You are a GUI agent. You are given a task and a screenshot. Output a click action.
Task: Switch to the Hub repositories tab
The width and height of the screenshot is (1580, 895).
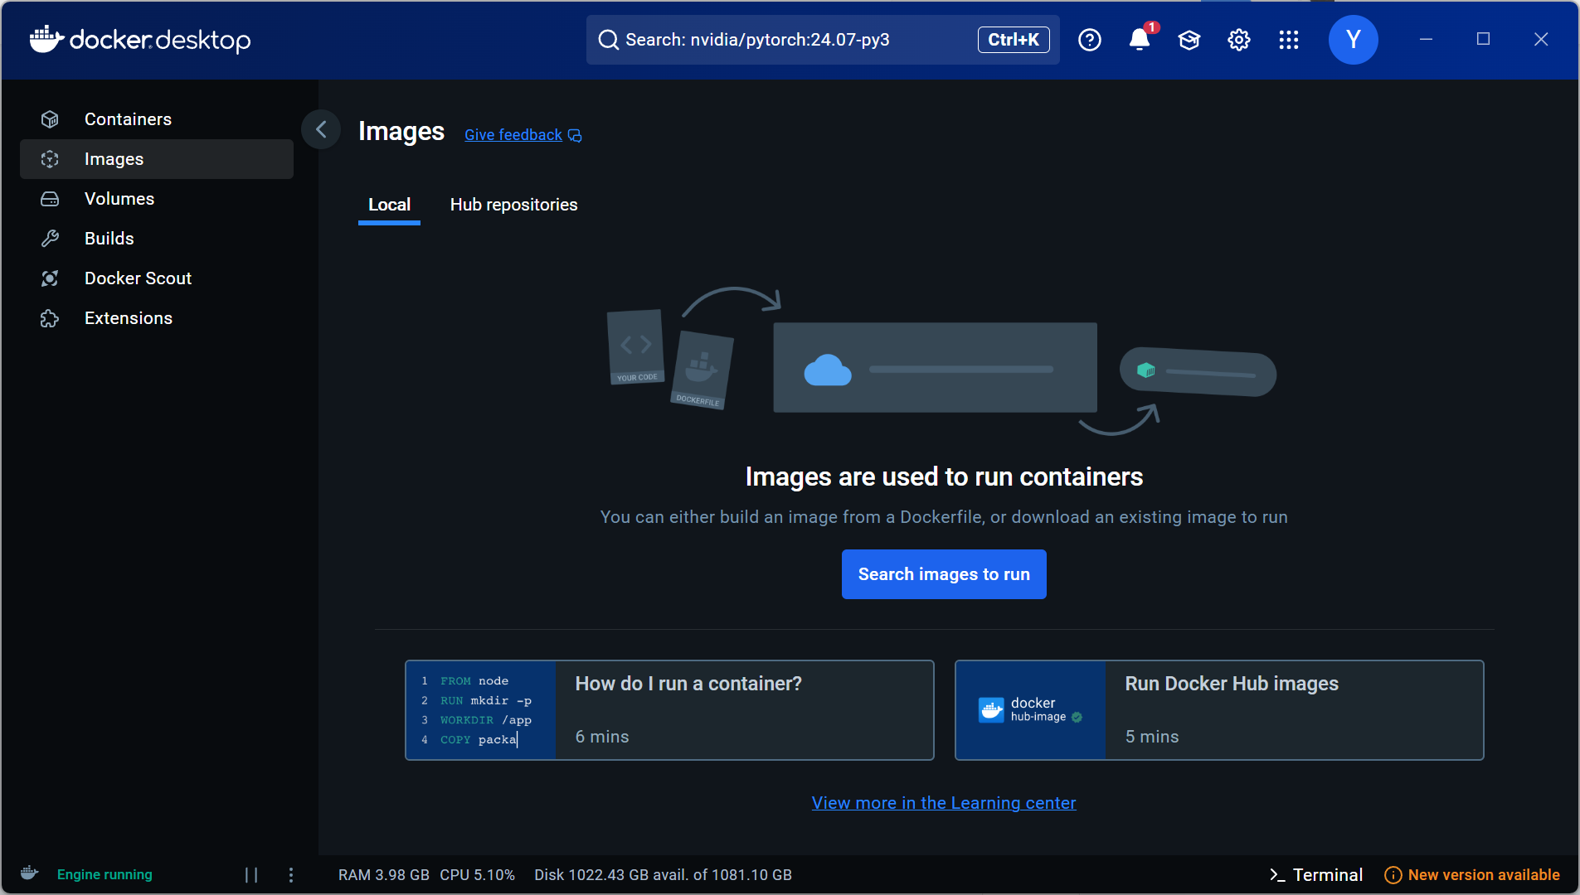tap(513, 205)
